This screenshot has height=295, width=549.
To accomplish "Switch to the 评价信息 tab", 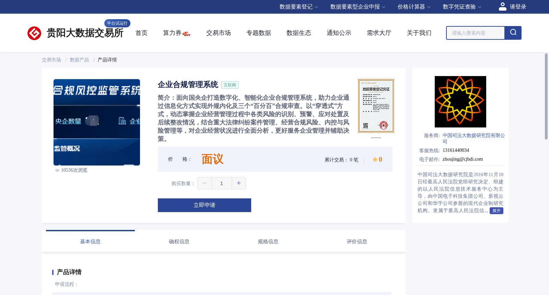I will tap(357, 242).
